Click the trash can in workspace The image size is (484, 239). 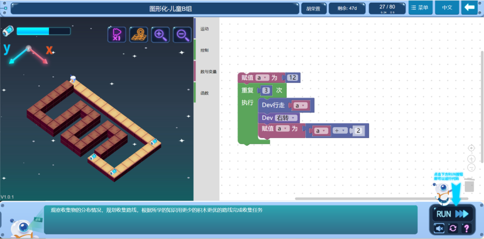(469, 185)
